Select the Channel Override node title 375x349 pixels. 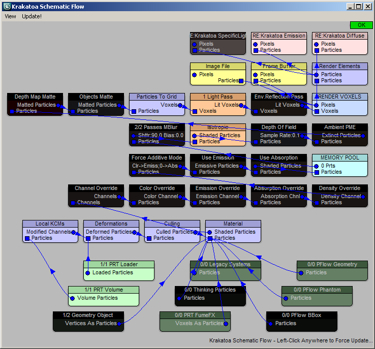coord(96,188)
